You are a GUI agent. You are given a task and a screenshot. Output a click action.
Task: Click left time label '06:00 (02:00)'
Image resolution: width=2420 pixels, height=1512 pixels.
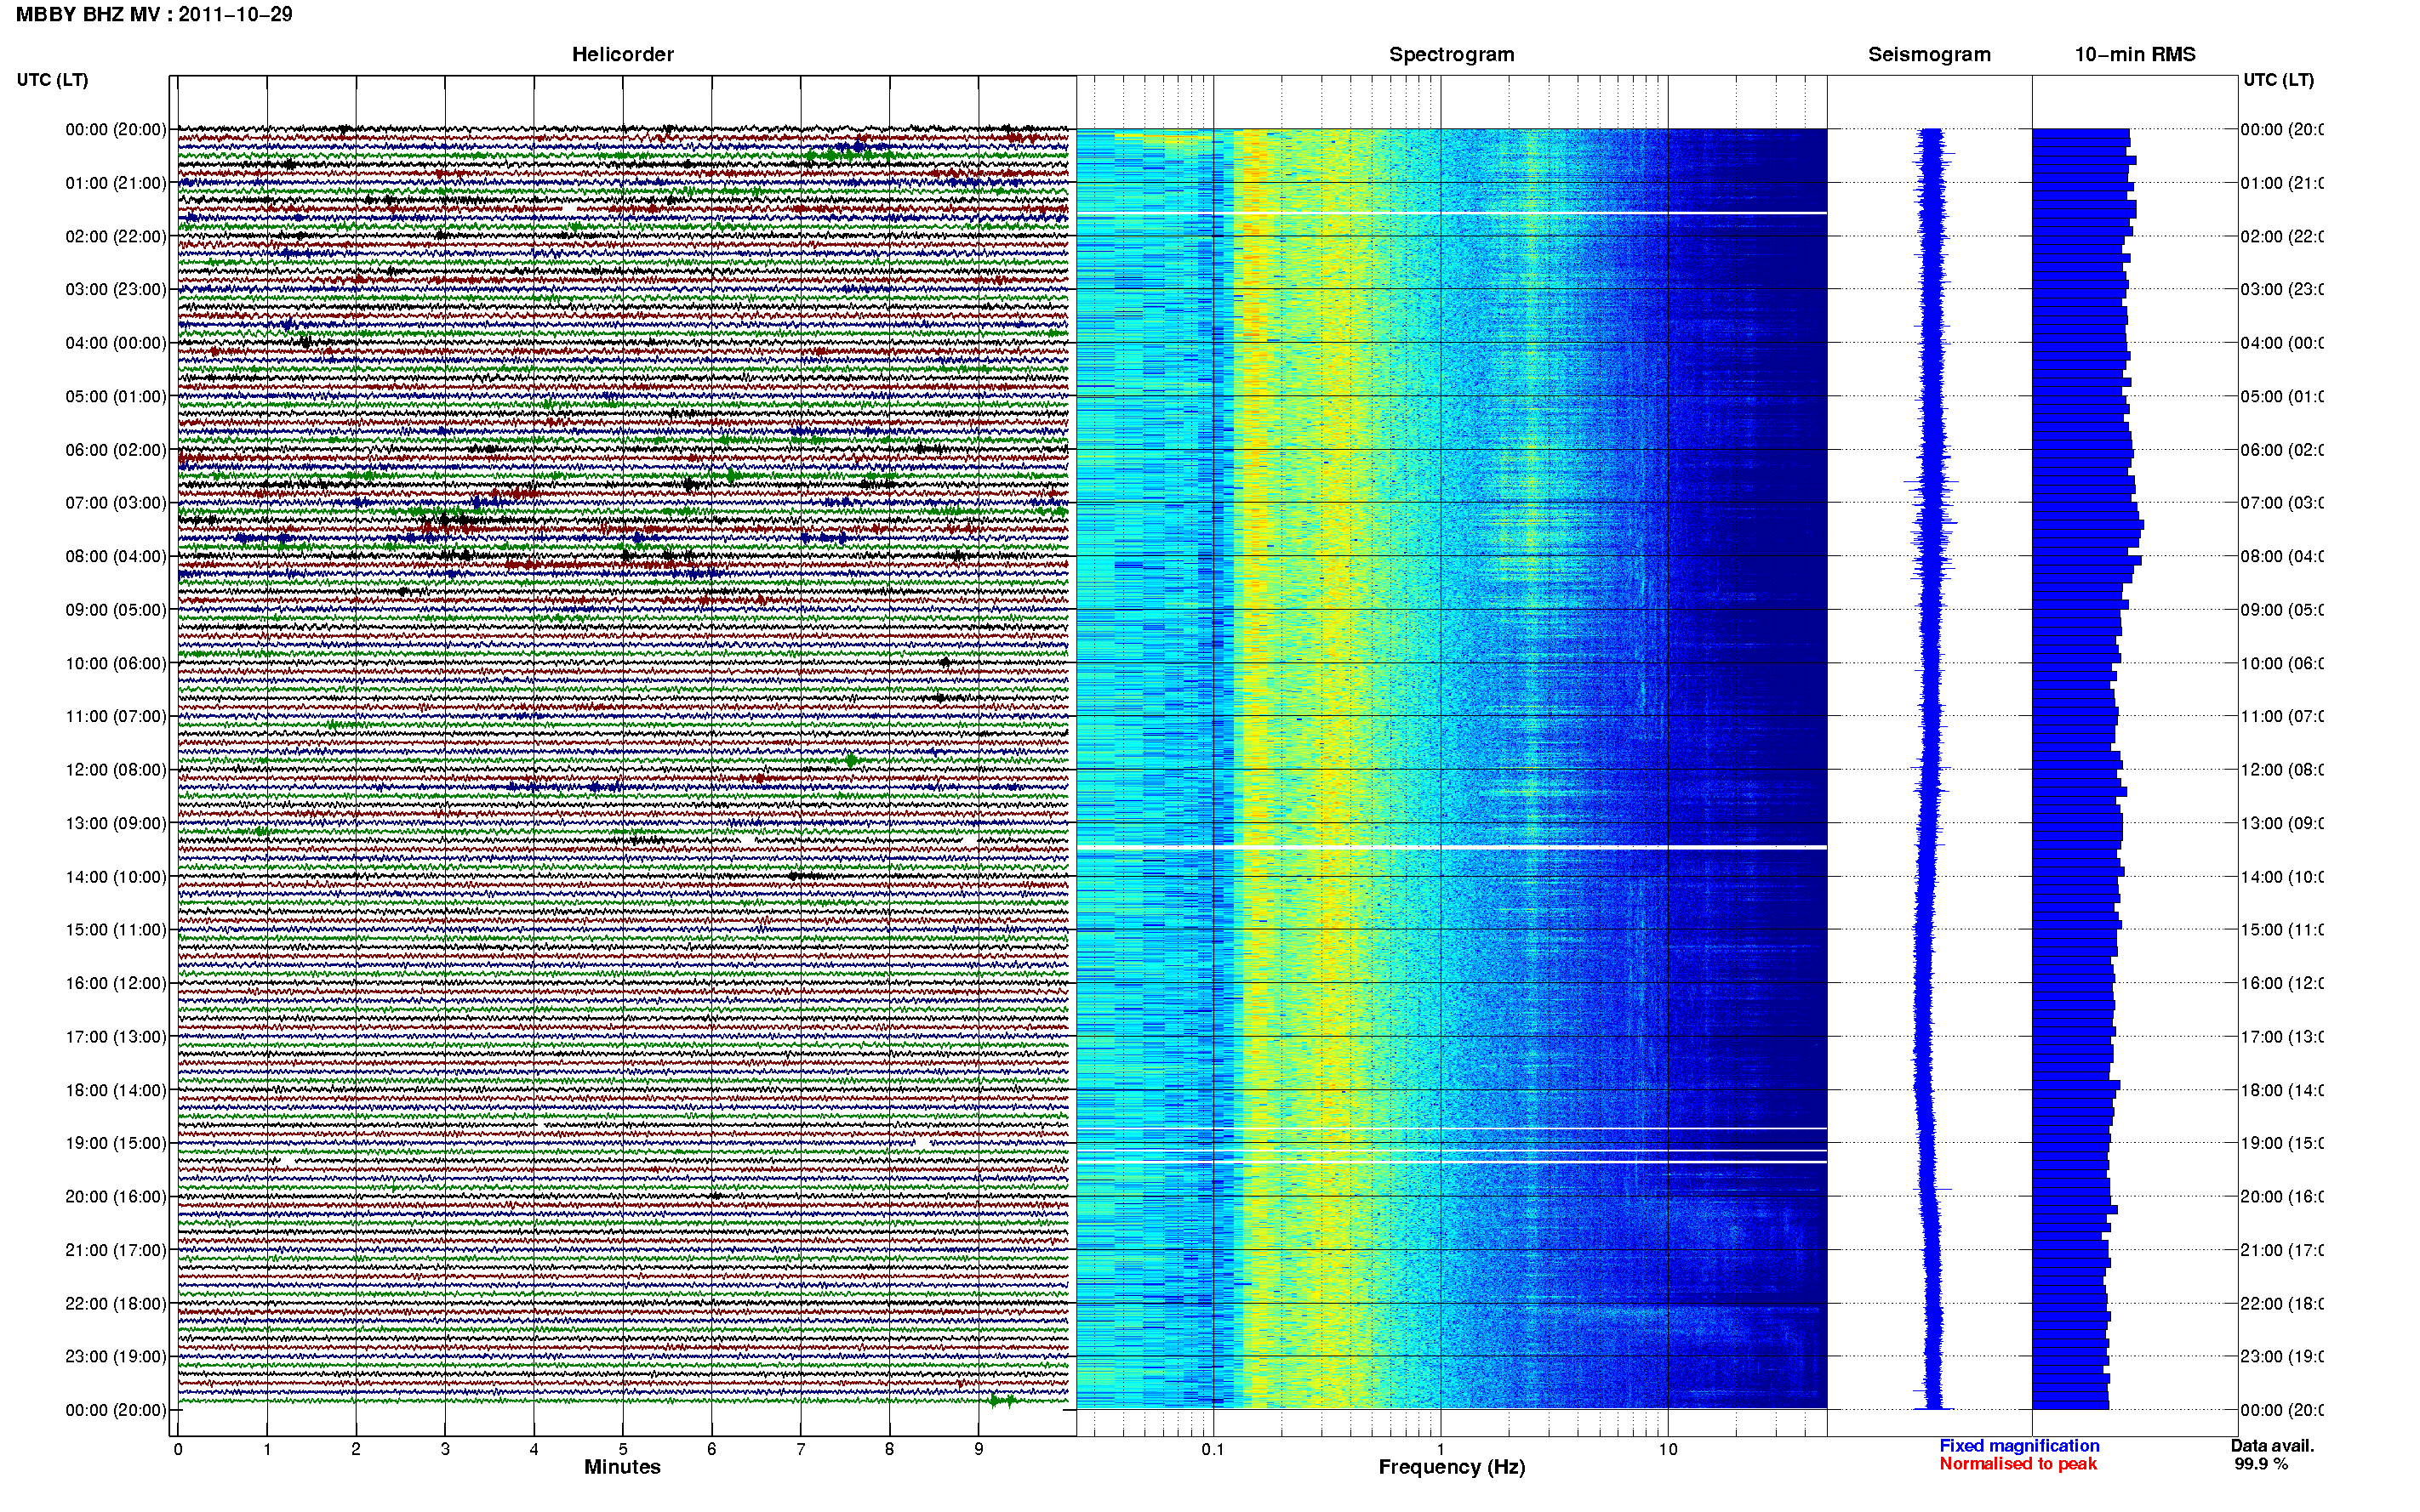coord(116,450)
